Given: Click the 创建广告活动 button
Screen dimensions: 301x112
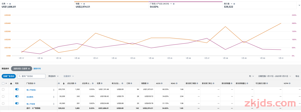Looking at the screenshot, I should click(x=9, y=76).
